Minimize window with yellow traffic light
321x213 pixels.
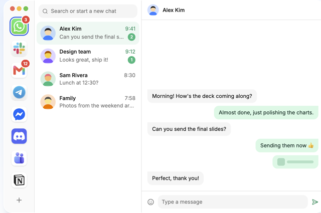[19, 9]
